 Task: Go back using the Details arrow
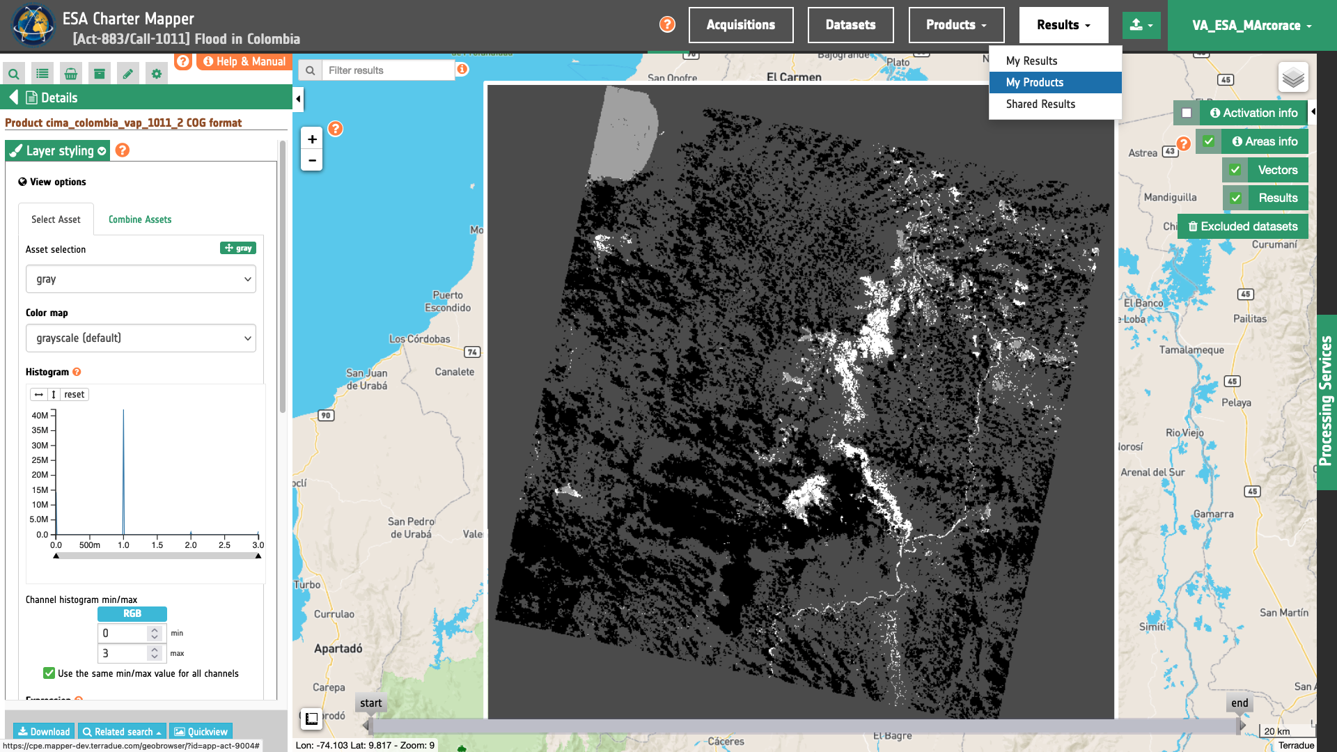click(x=13, y=97)
